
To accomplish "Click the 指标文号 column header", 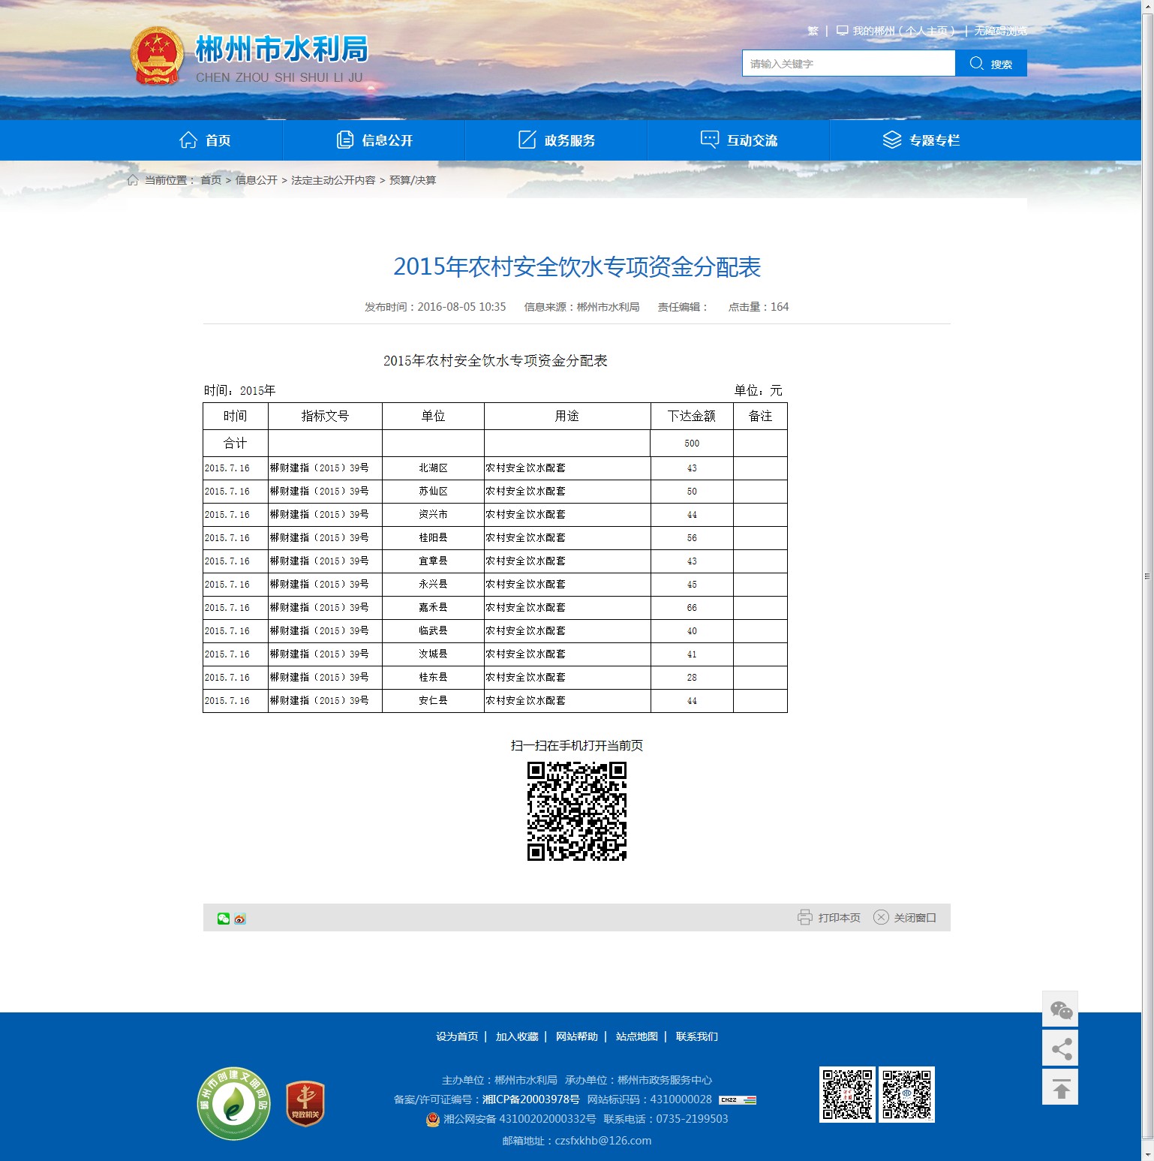I will click(325, 416).
